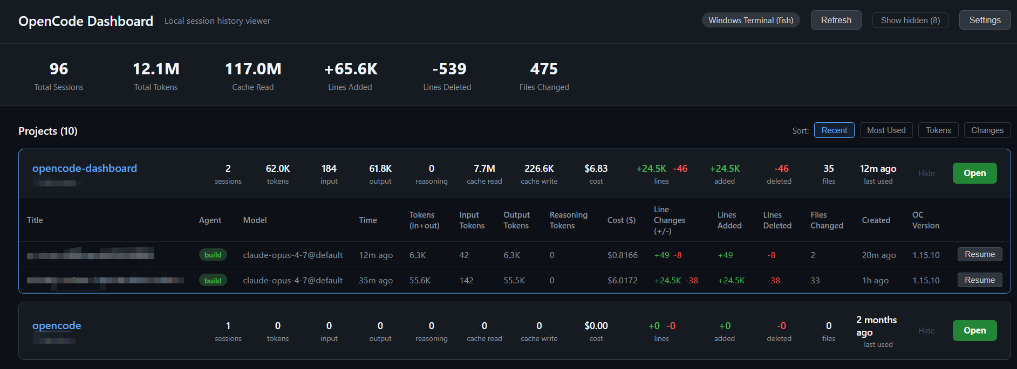Image resolution: width=1017 pixels, height=369 pixels.
Task: Click the 61.8K output value
Action: point(380,169)
